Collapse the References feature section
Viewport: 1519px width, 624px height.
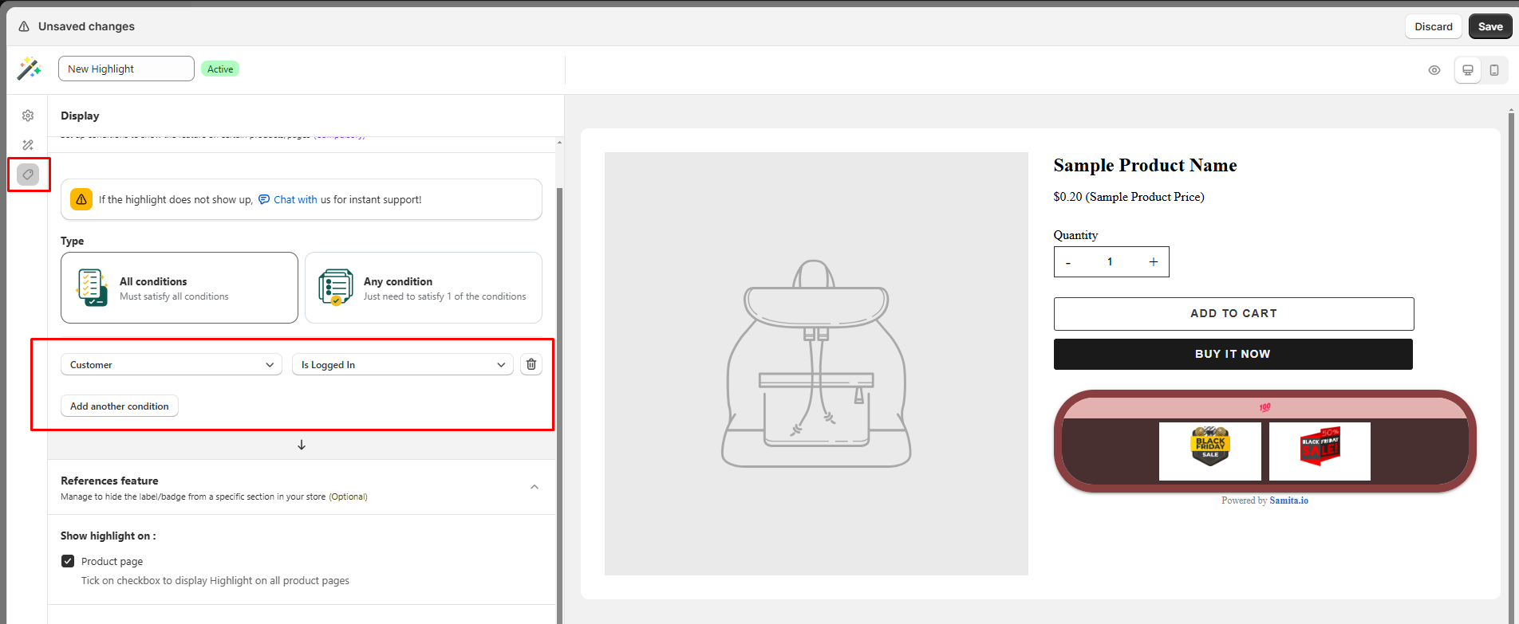point(535,487)
